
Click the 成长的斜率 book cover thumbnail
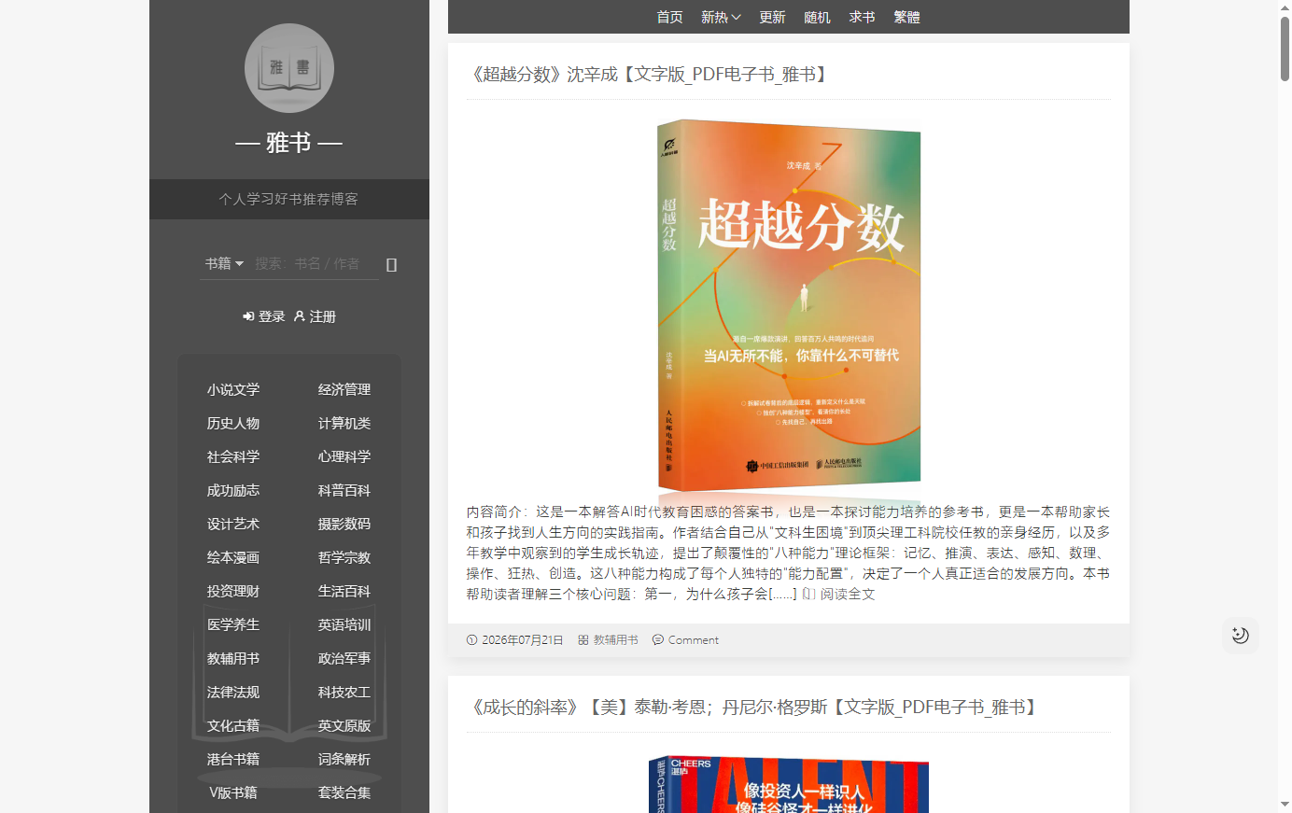(789, 784)
